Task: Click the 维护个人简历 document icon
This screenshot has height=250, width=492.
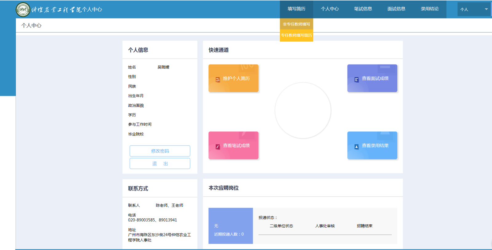Action: click(x=218, y=80)
